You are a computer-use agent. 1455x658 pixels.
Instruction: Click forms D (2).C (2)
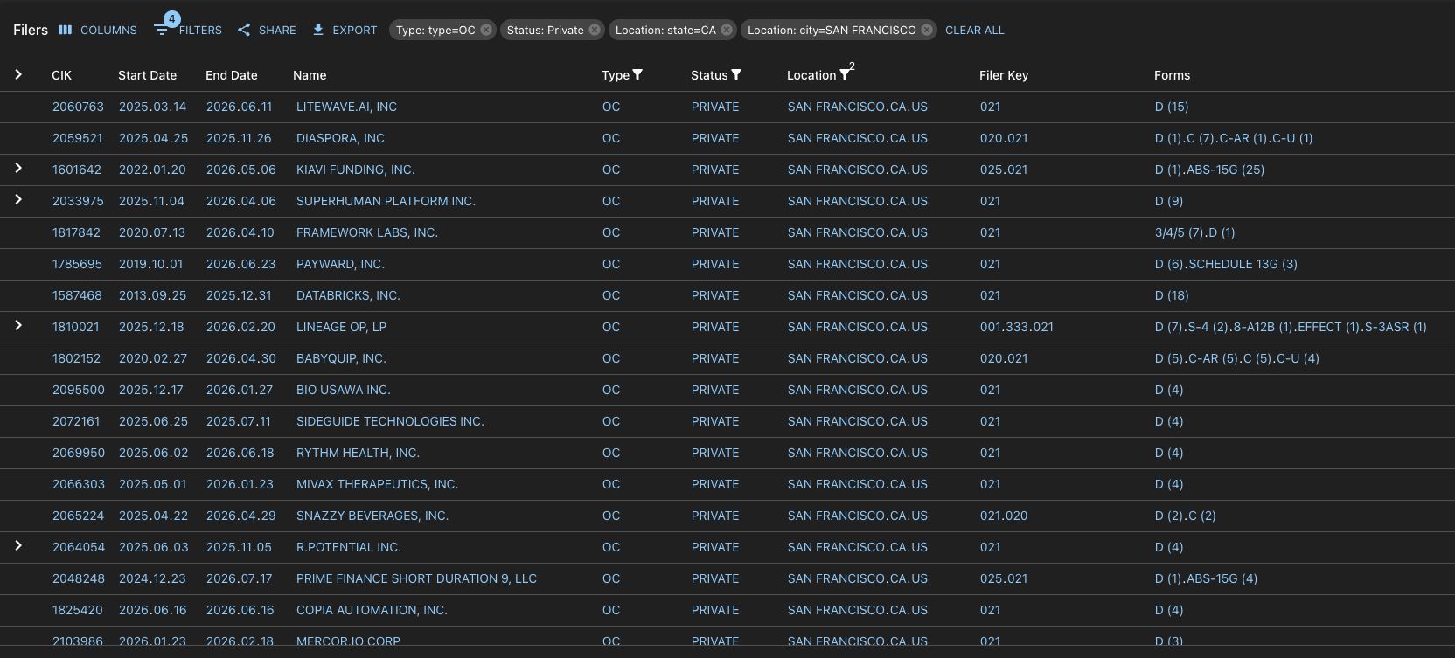click(1185, 516)
